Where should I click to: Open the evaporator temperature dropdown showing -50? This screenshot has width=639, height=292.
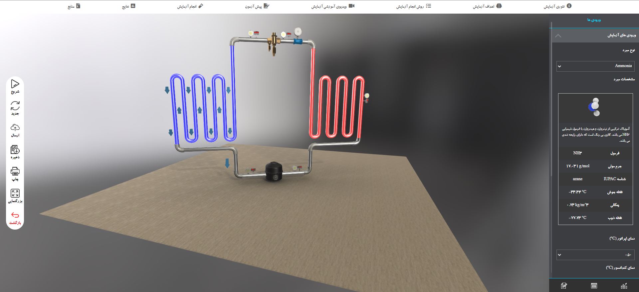[595, 255]
